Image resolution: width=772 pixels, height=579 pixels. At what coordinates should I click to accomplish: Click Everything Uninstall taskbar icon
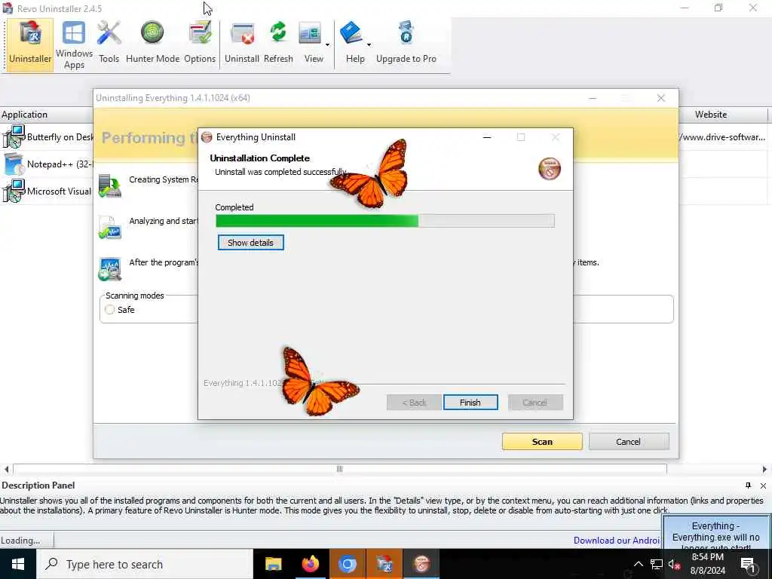click(421, 564)
